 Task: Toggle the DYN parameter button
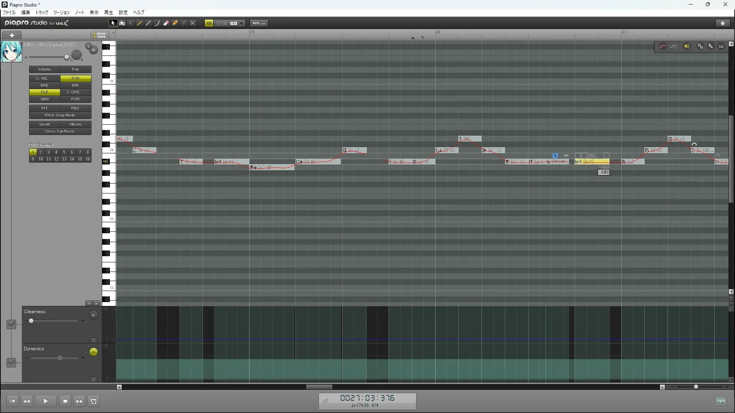(x=75, y=78)
